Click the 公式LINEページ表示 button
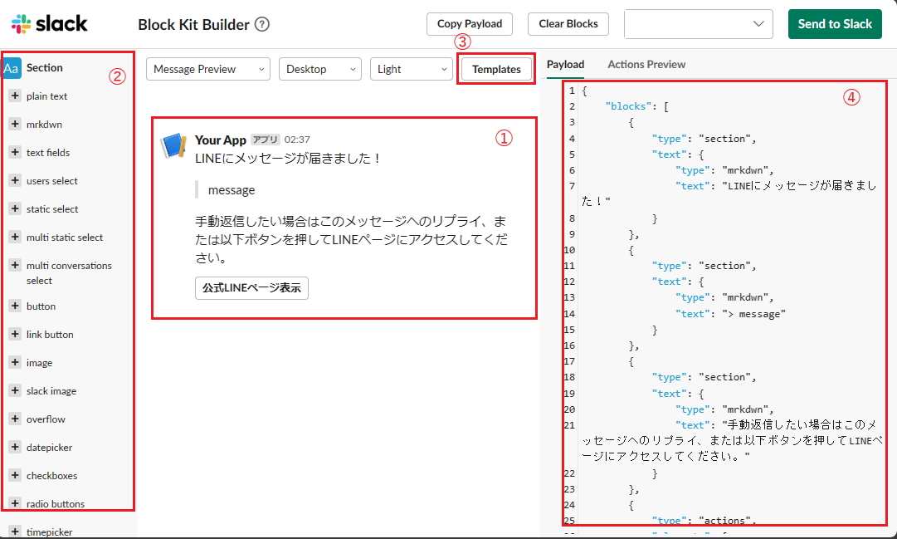Screen dimensions: 897x539 click(x=251, y=288)
